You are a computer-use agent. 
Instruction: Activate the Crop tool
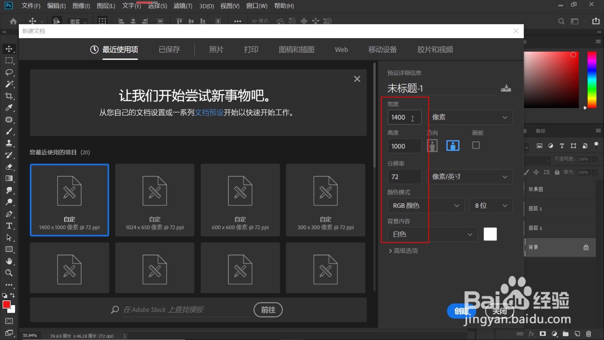click(x=9, y=96)
